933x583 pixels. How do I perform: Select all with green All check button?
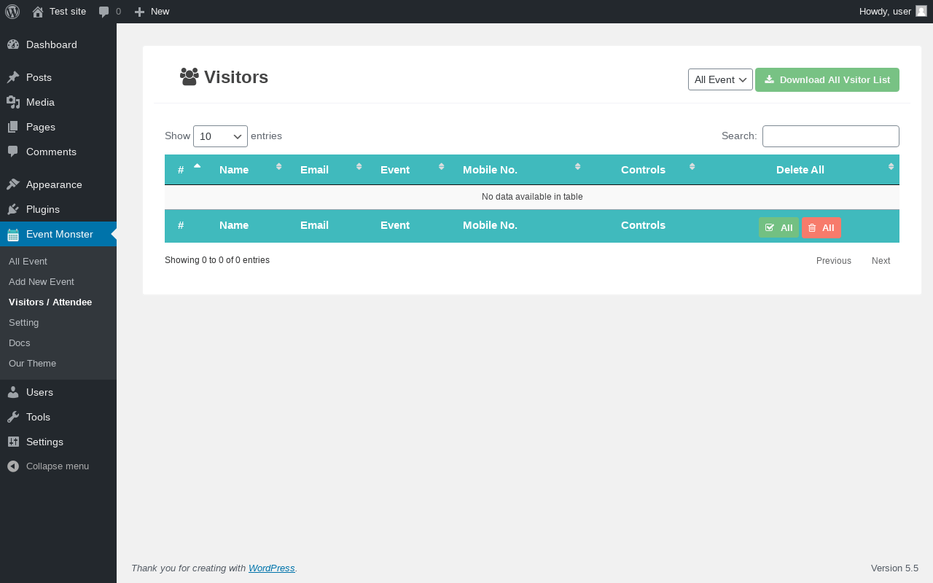pos(778,227)
